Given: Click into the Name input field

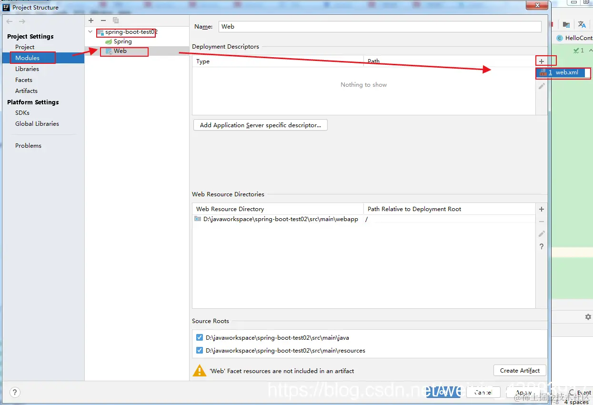Looking at the screenshot, I should (x=380, y=27).
